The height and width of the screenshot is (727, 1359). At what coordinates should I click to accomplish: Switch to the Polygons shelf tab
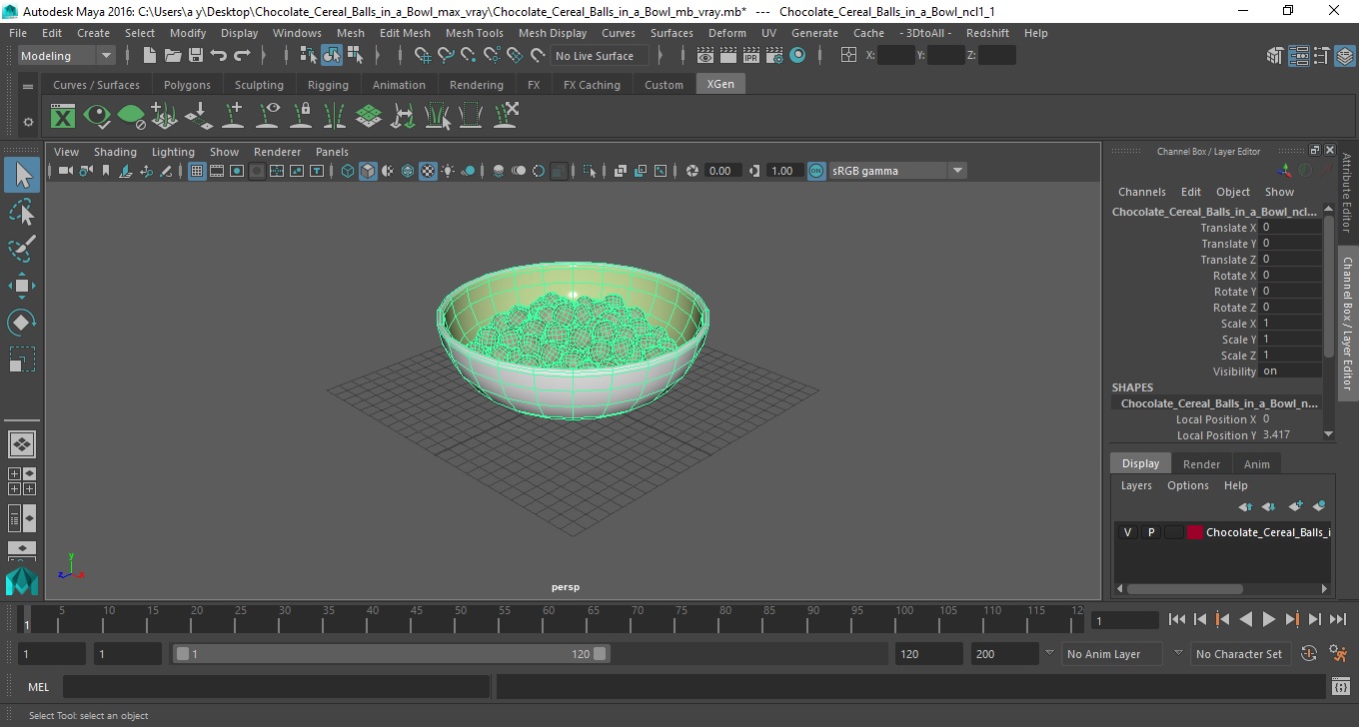tap(187, 85)
